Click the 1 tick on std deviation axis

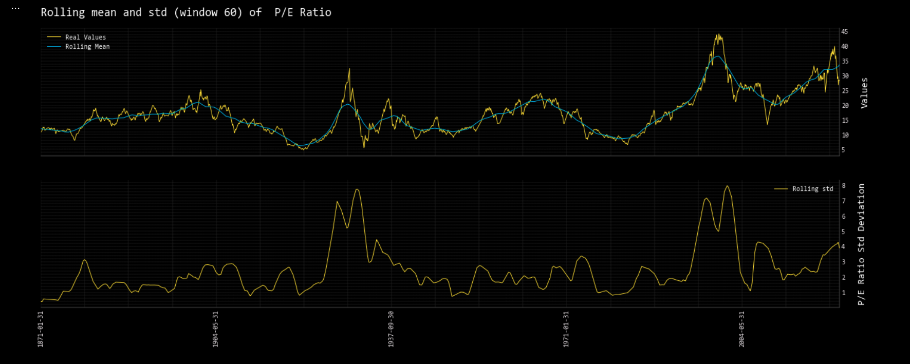pos(843,293)
